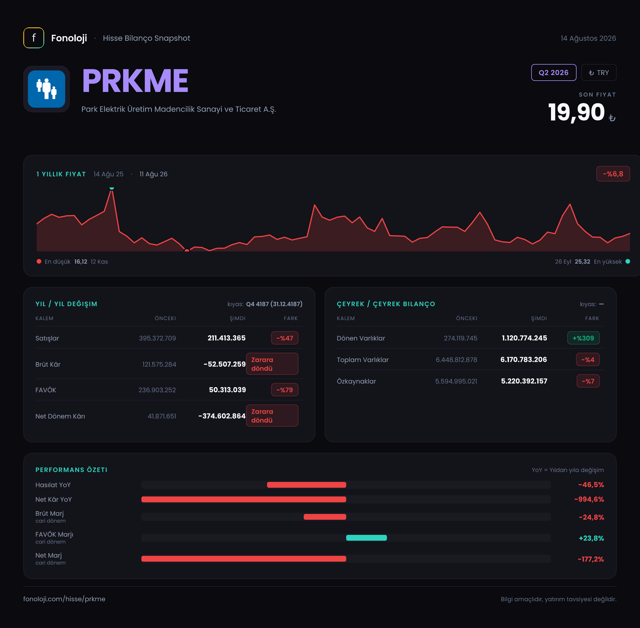Open the fonoloji.com/hisse/prkme link

pyautogui.click(x=64, y=599)
